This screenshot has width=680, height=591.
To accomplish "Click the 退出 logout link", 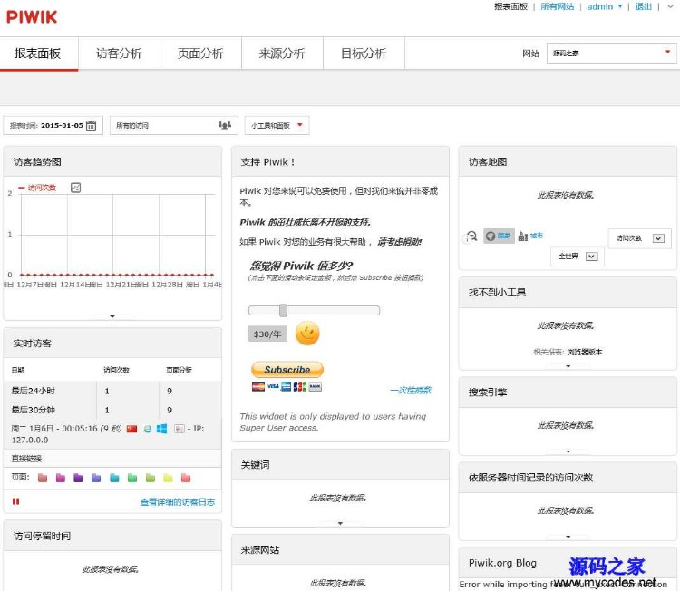I will (x=643, y=6).
